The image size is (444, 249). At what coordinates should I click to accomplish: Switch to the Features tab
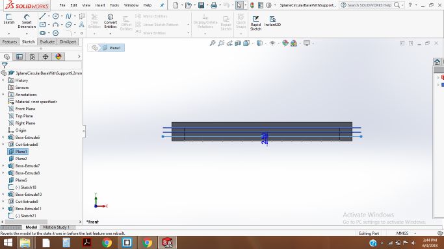tap(10, 41)
